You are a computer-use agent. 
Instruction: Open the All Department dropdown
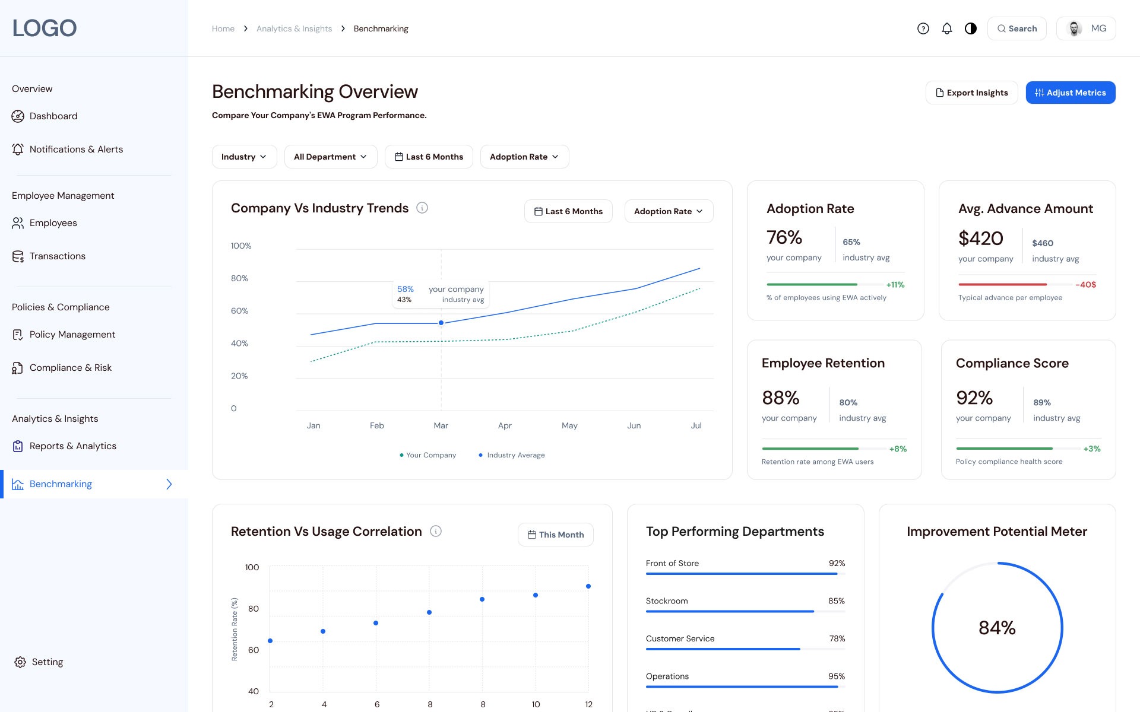click(330, 157)
